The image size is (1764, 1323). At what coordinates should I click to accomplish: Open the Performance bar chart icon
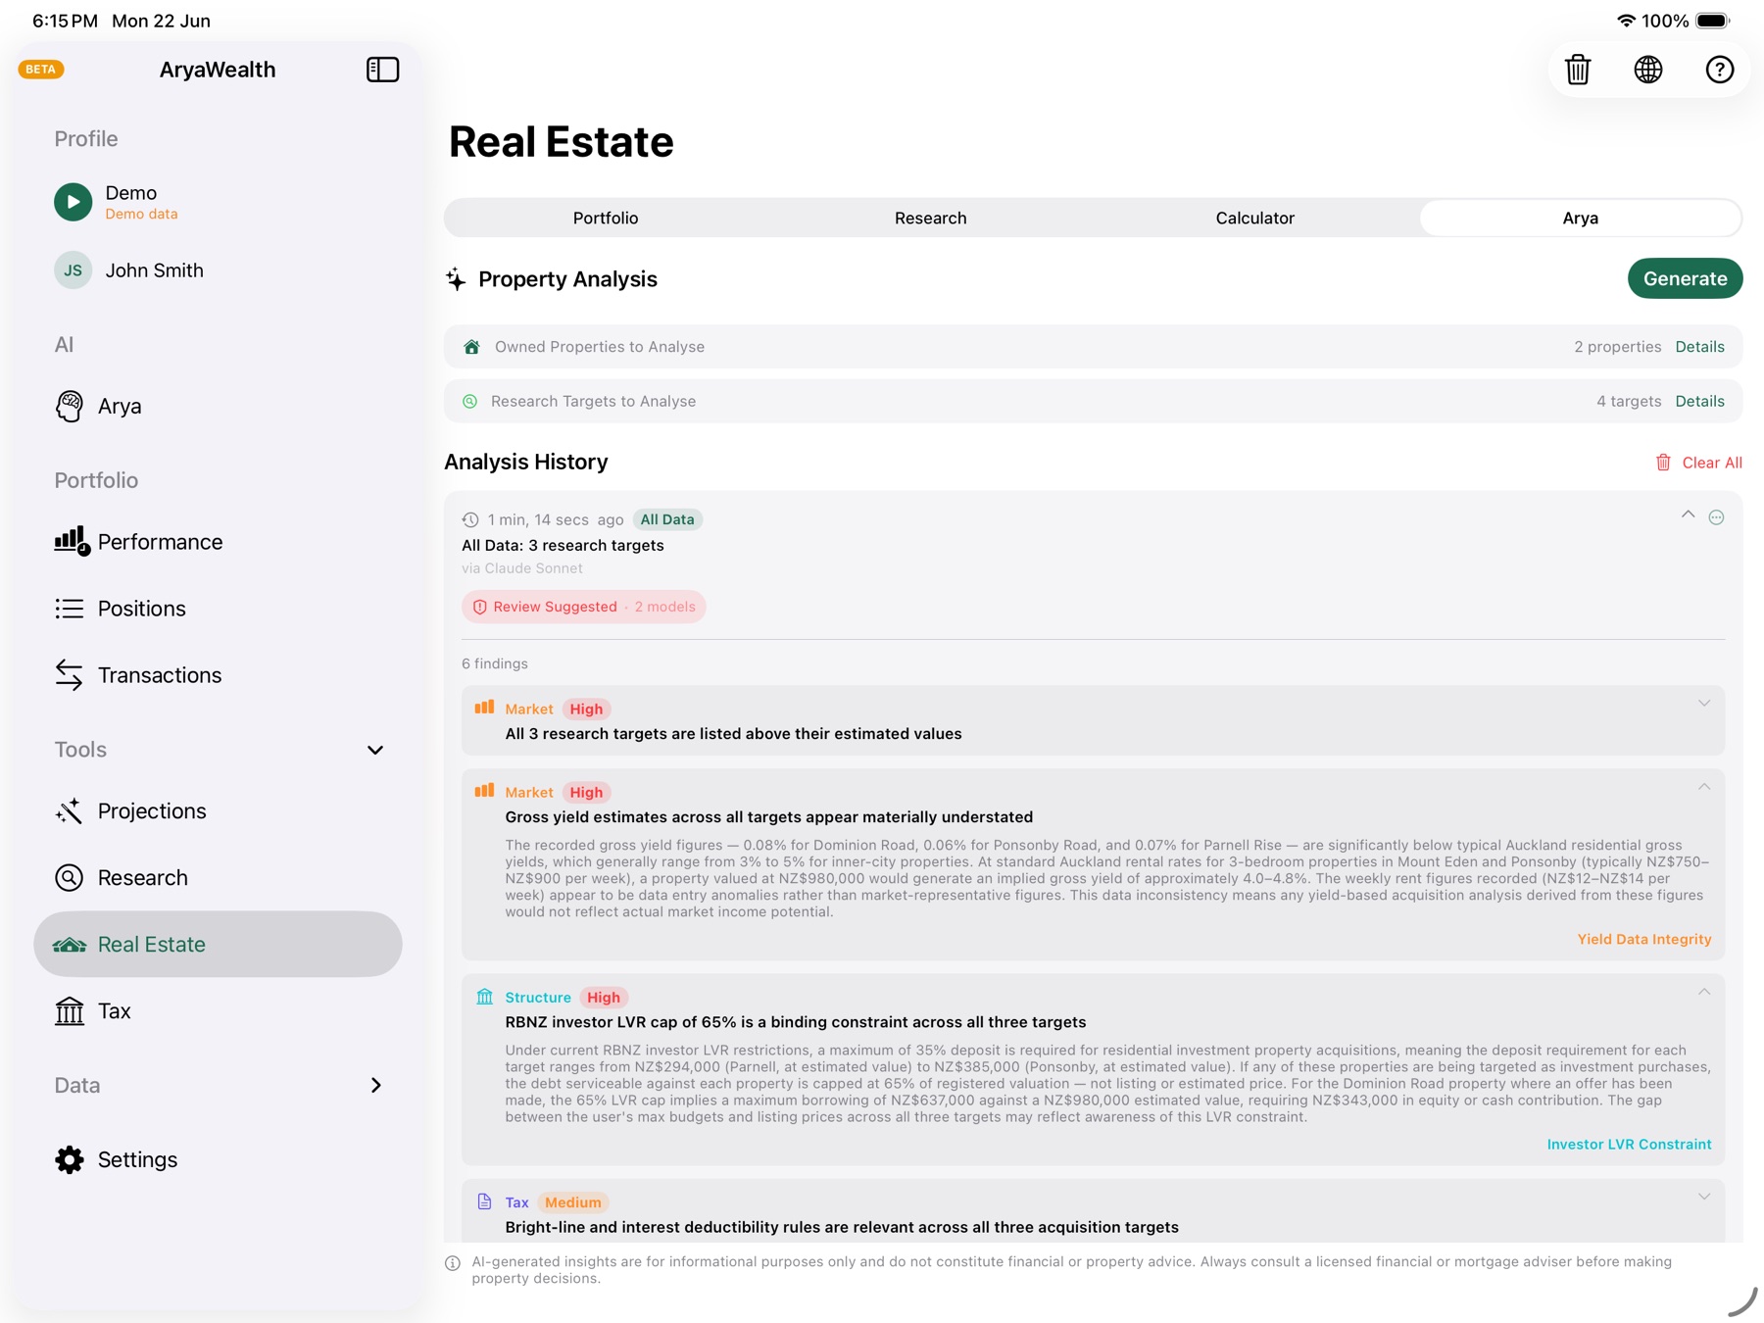pos(71,541)
